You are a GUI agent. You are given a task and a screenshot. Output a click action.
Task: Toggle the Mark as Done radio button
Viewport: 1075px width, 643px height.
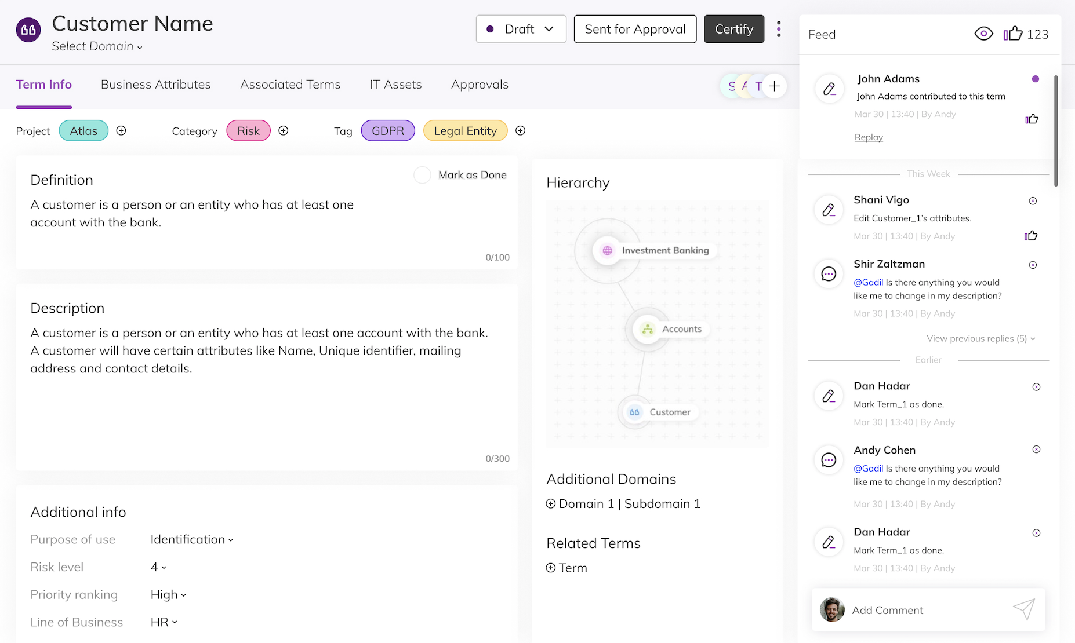[422, 175]
